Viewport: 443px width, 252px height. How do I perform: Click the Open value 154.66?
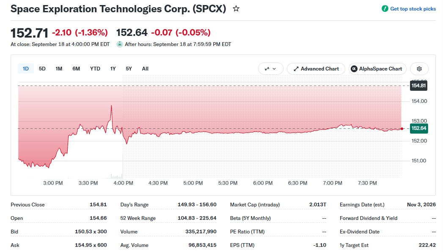tap(98, 218)
